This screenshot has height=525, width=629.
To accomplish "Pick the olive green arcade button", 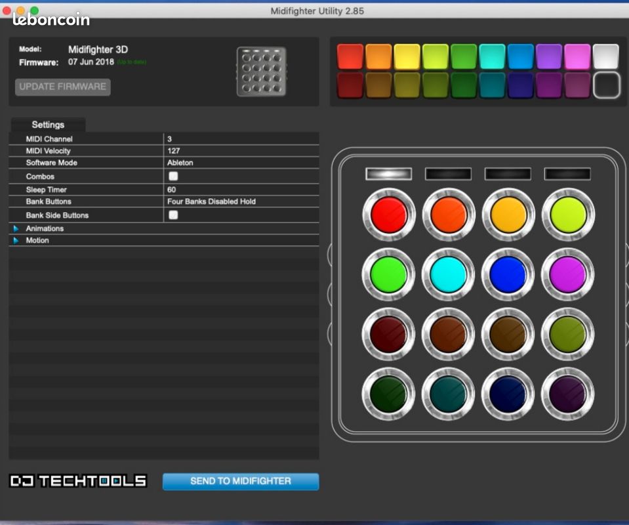I will point(567,334).
